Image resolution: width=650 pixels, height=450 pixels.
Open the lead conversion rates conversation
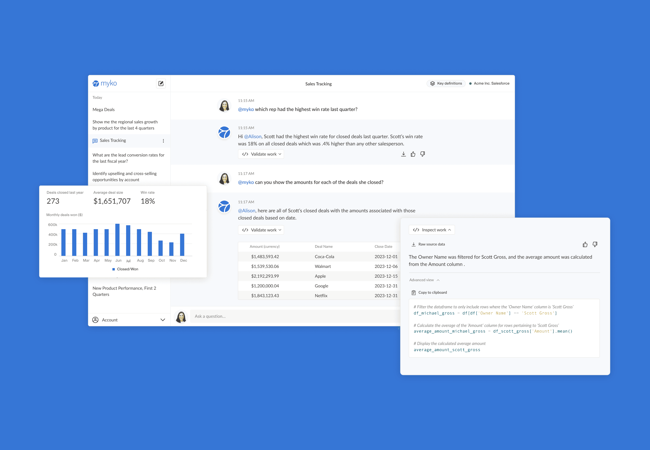(128, 158)
